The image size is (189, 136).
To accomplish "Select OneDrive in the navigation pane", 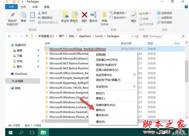I will [x=19, y=74].
